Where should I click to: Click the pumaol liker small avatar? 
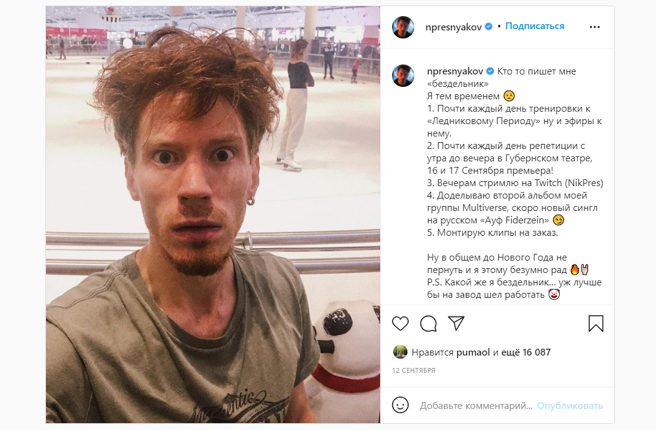(400, 352)
